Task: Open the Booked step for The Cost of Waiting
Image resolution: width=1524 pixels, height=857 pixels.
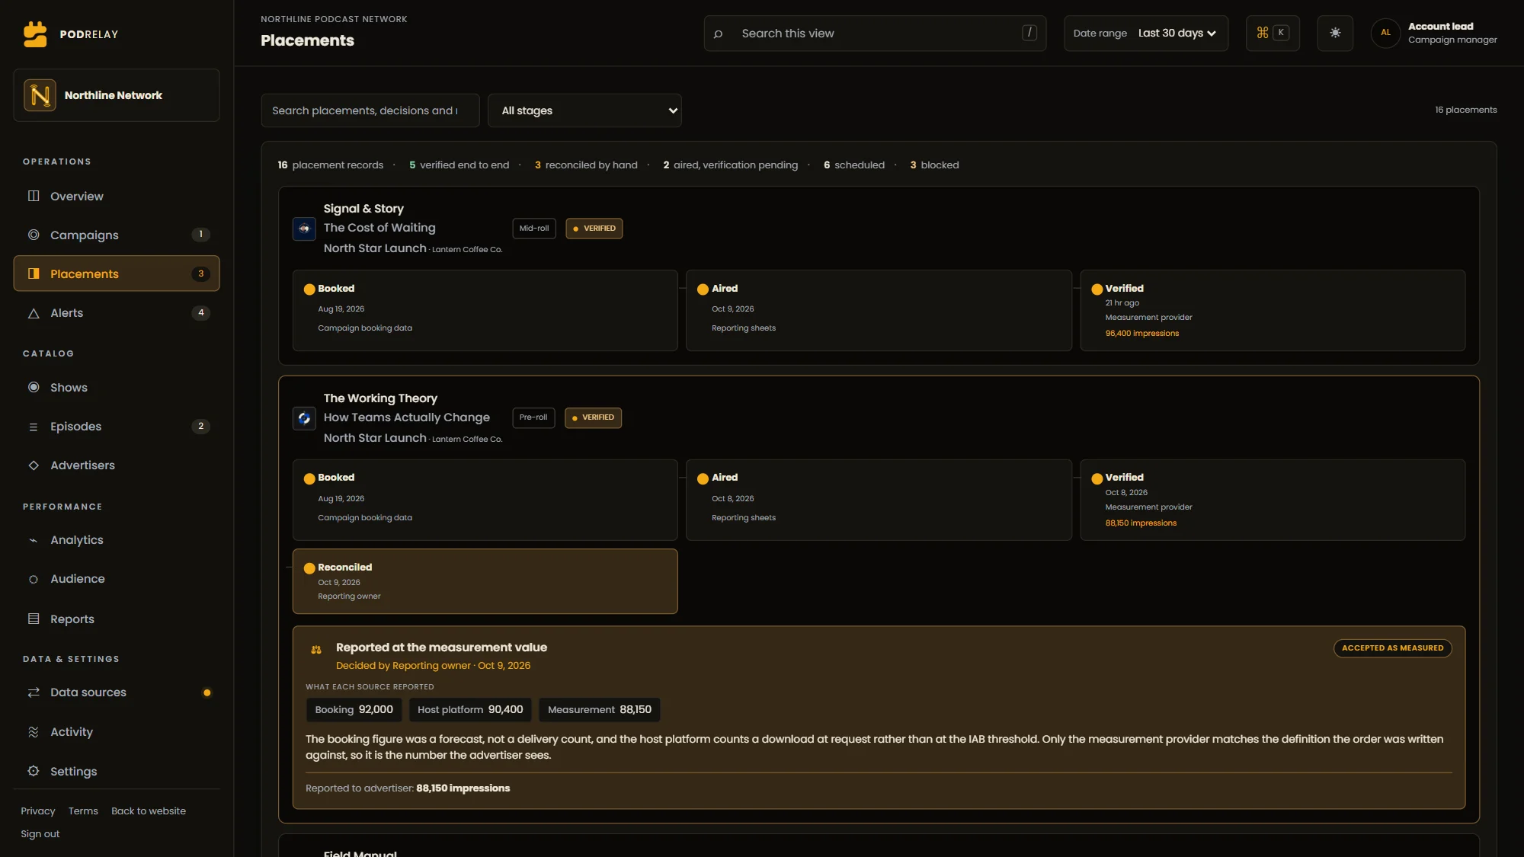Action: (485, 310)
